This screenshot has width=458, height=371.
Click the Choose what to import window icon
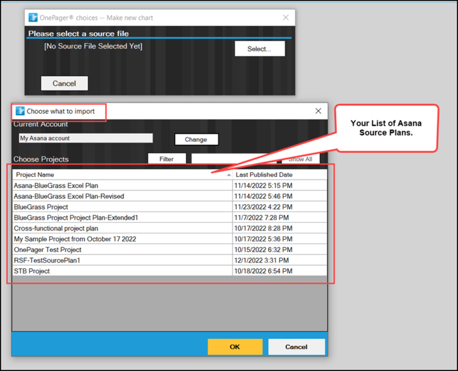click(20, 111)
